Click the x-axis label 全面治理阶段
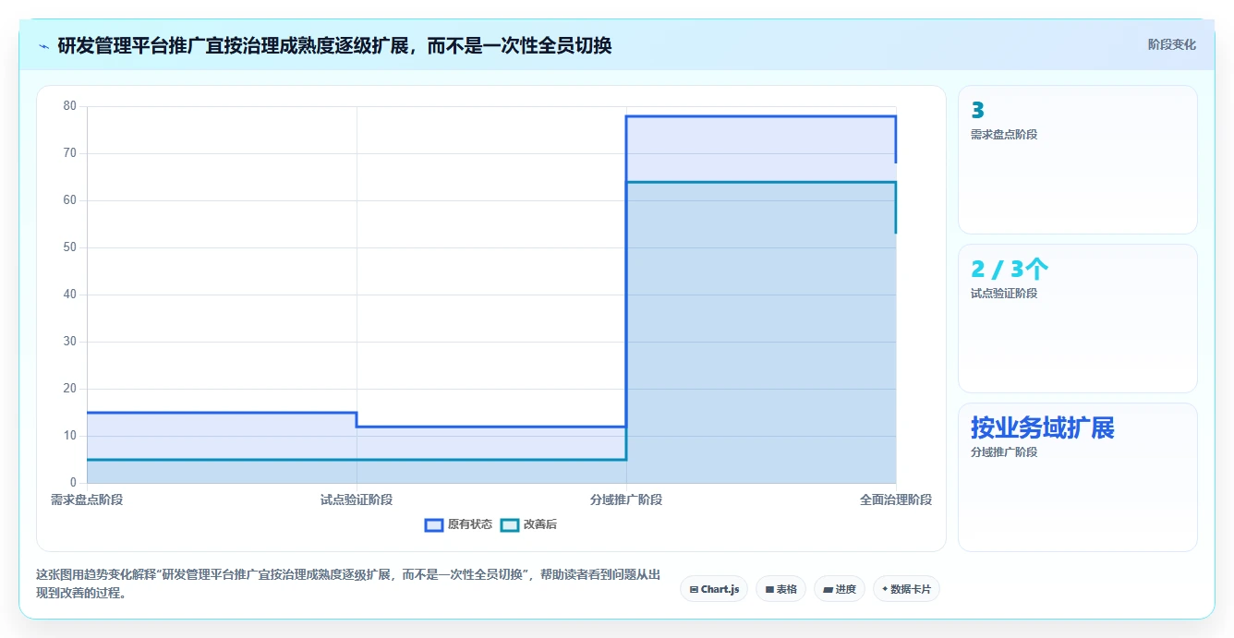The height and width of the screenshot is (638, 1234). (896, 500)
